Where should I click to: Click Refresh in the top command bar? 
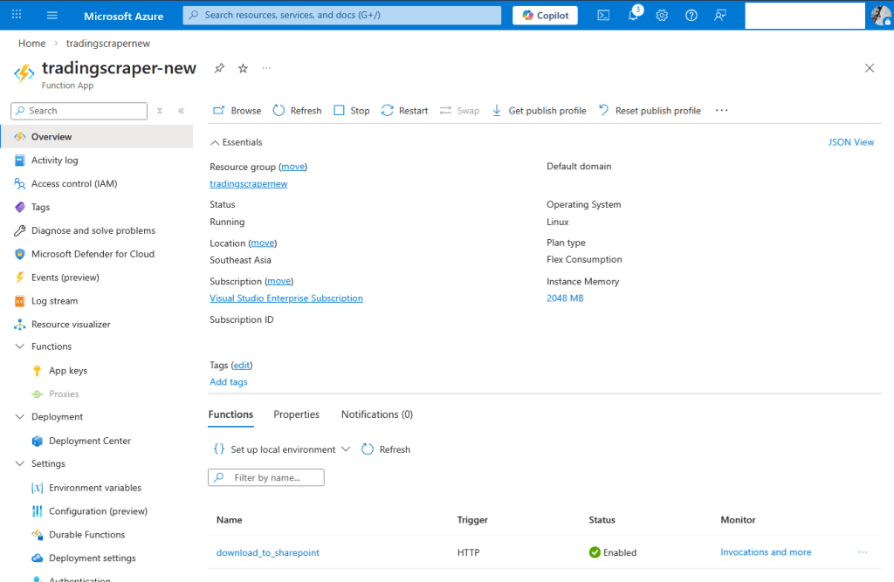point(297,111)
